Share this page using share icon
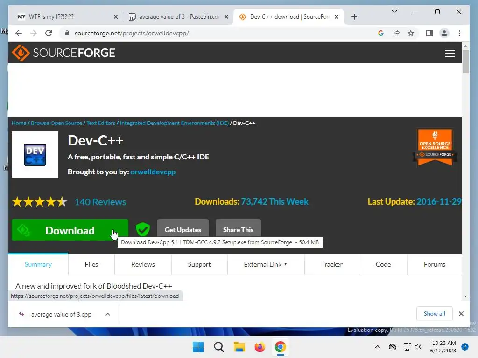 (x=396, y=33)
